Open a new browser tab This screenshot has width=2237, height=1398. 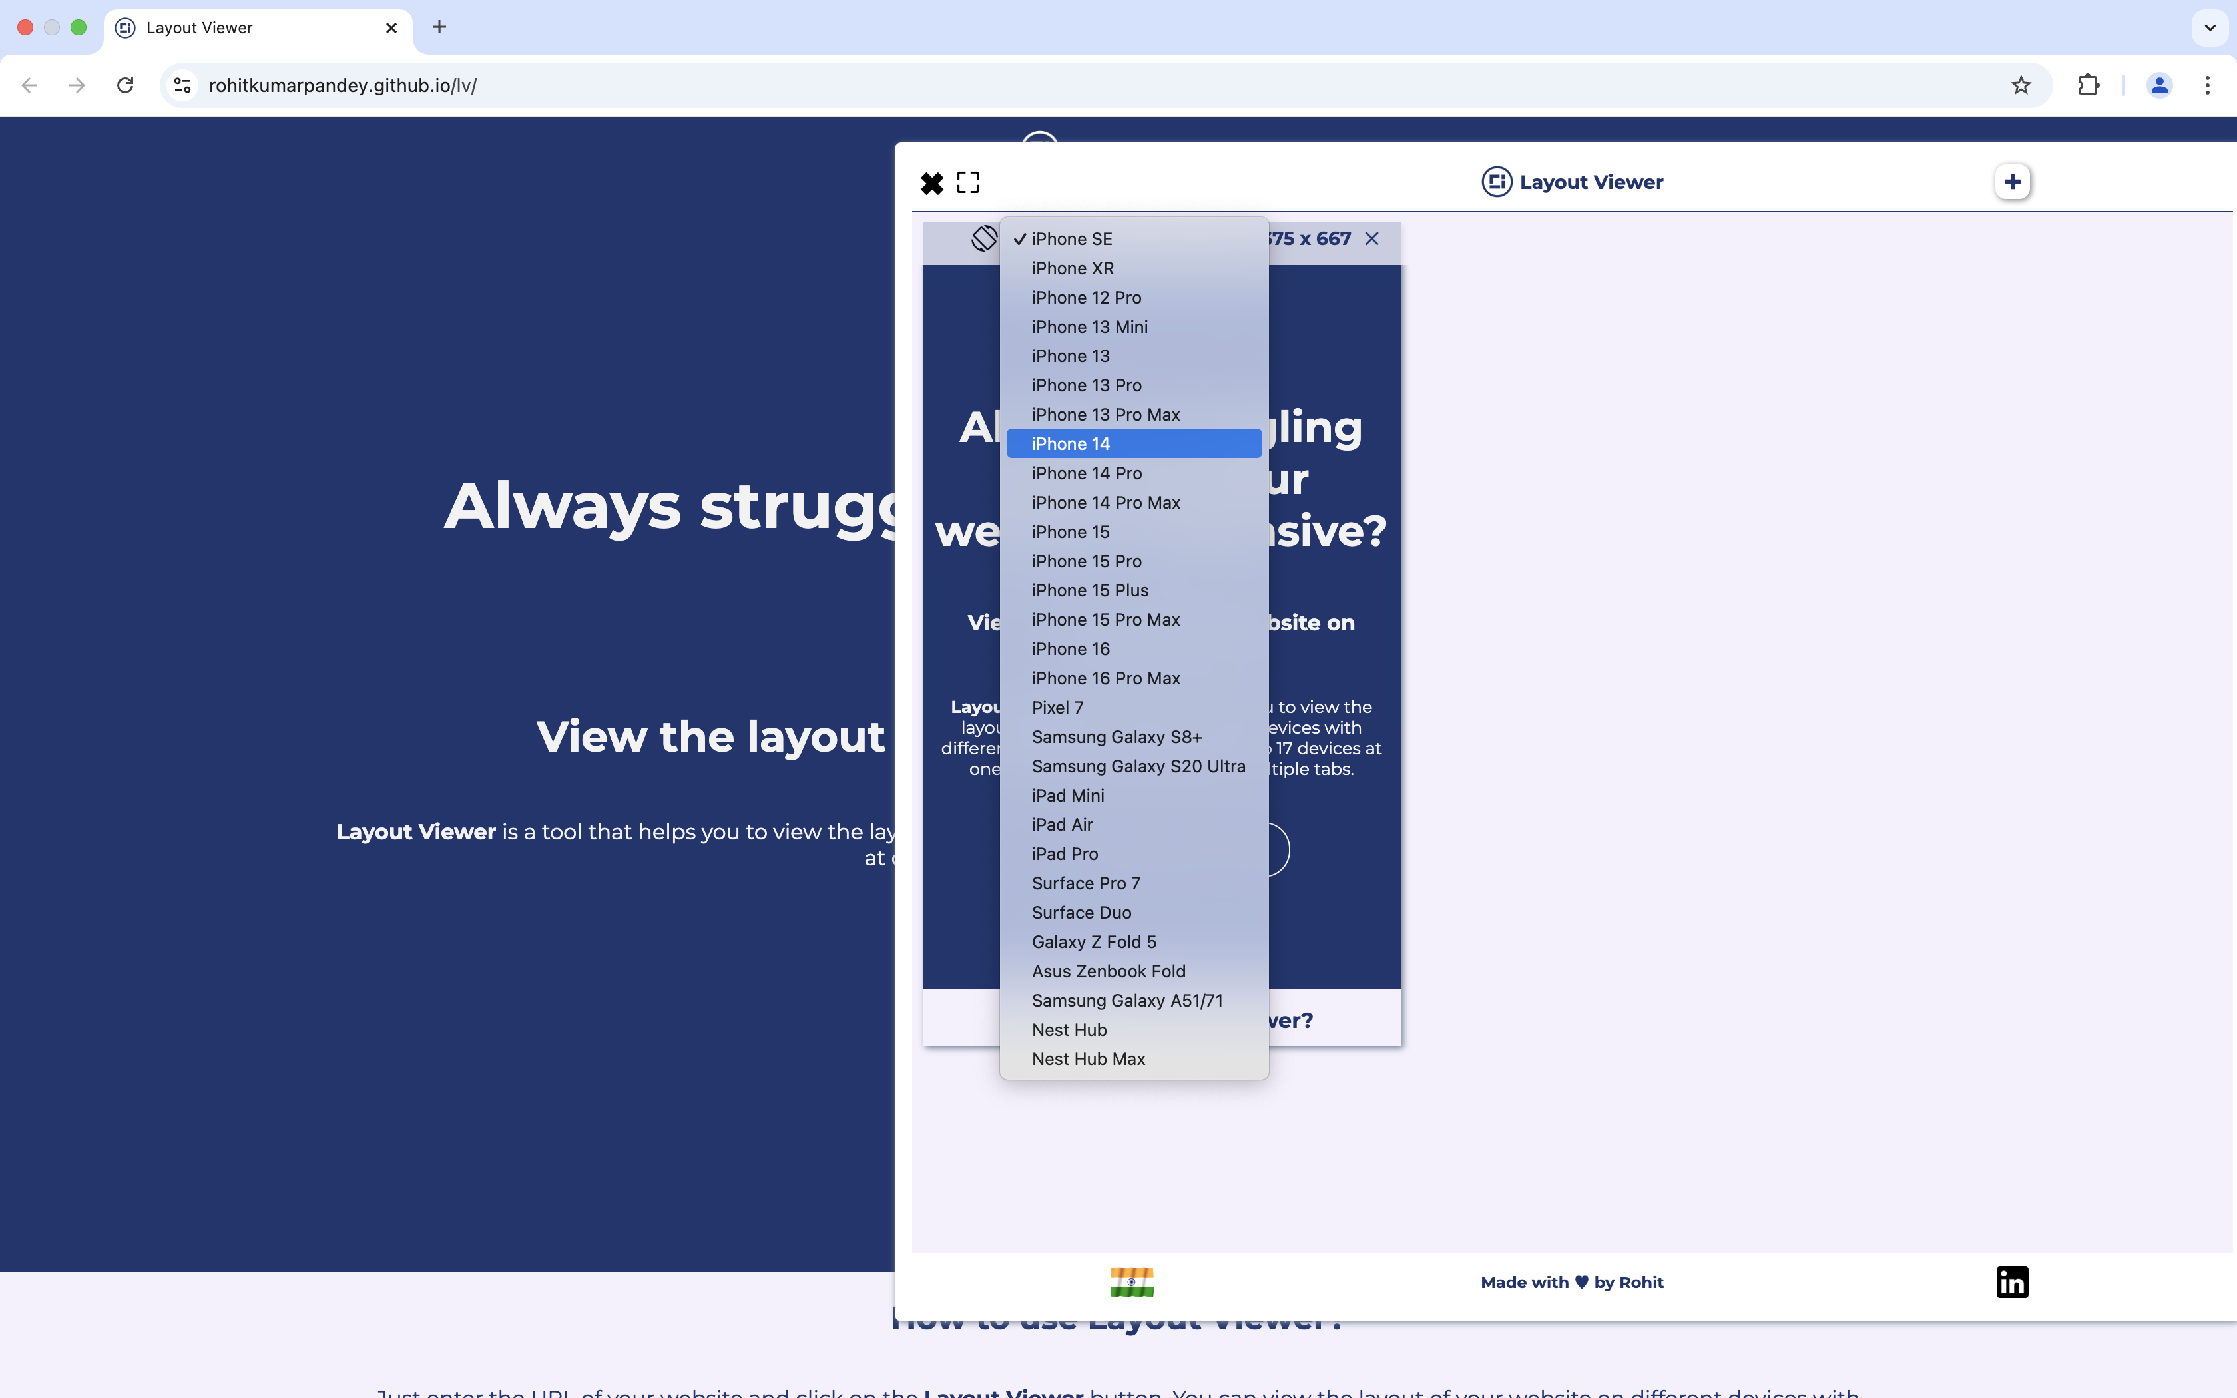[439, 27]
